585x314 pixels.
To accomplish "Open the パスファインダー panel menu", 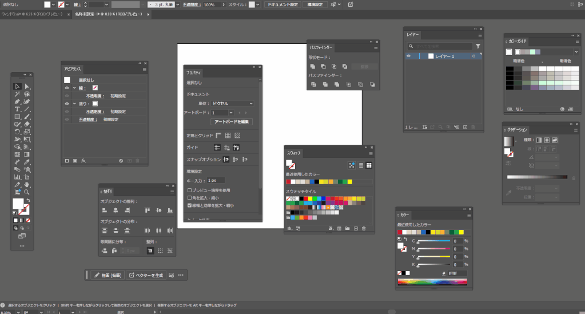I will click(376, 48).
